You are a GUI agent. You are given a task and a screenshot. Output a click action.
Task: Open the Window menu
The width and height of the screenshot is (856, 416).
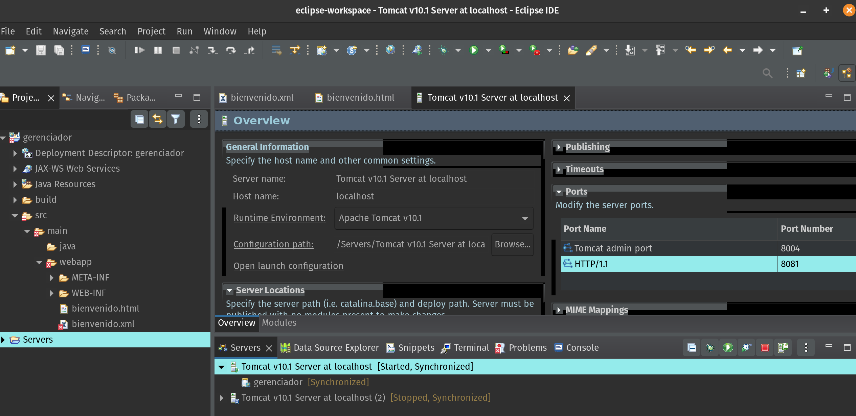point(220,31)
